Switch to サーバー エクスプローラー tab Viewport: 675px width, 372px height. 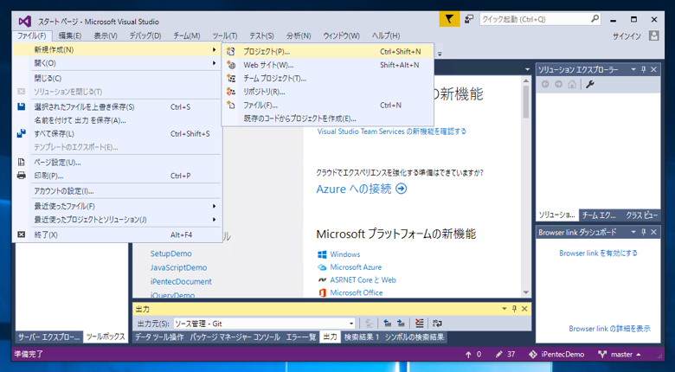[x=49, y=337]
